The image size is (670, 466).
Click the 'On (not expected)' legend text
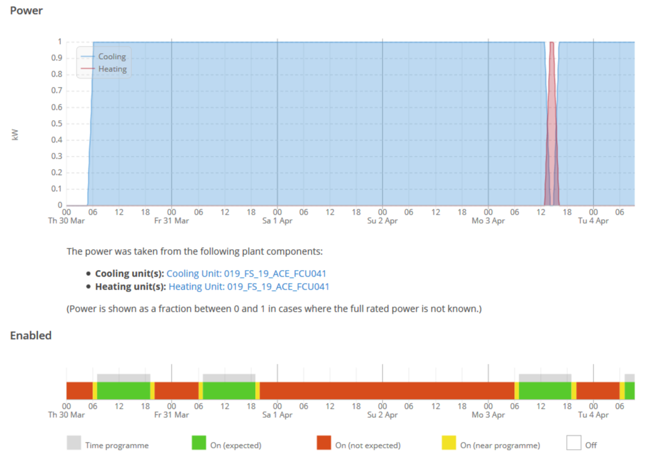[x=368, y=445]
